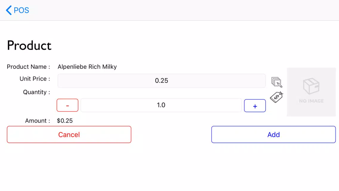Image resolution: width=339 pixels, height=191 pixels.
Task: Add the product to the order
Action: point(273,135)
